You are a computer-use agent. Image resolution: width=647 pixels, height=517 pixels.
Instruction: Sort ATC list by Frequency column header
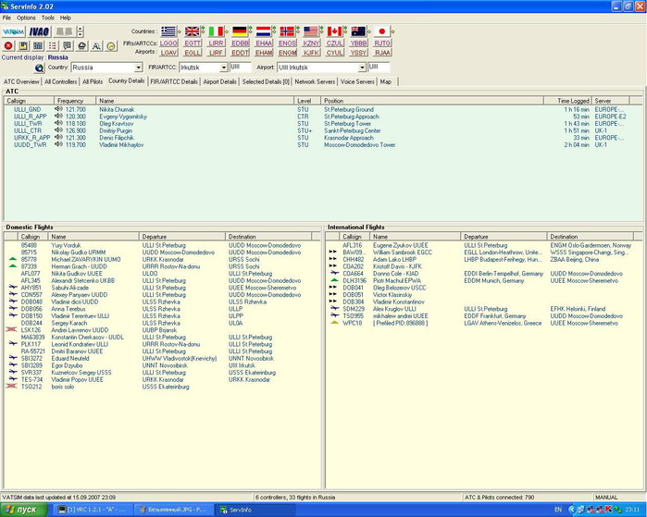coord(75,101)
